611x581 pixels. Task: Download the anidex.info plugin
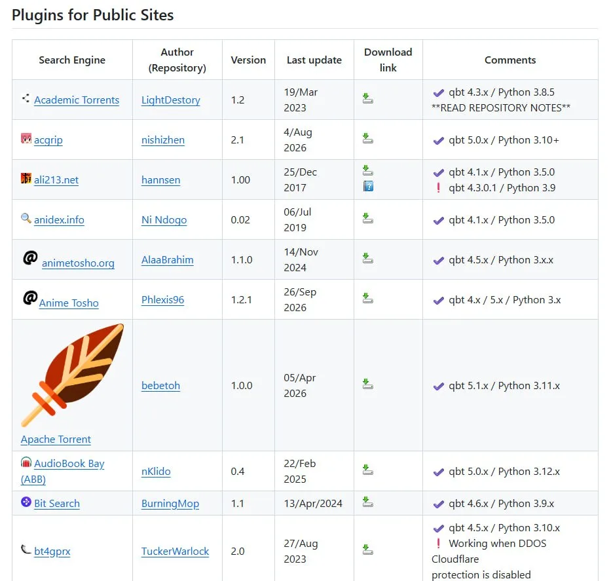click(367, 218)
